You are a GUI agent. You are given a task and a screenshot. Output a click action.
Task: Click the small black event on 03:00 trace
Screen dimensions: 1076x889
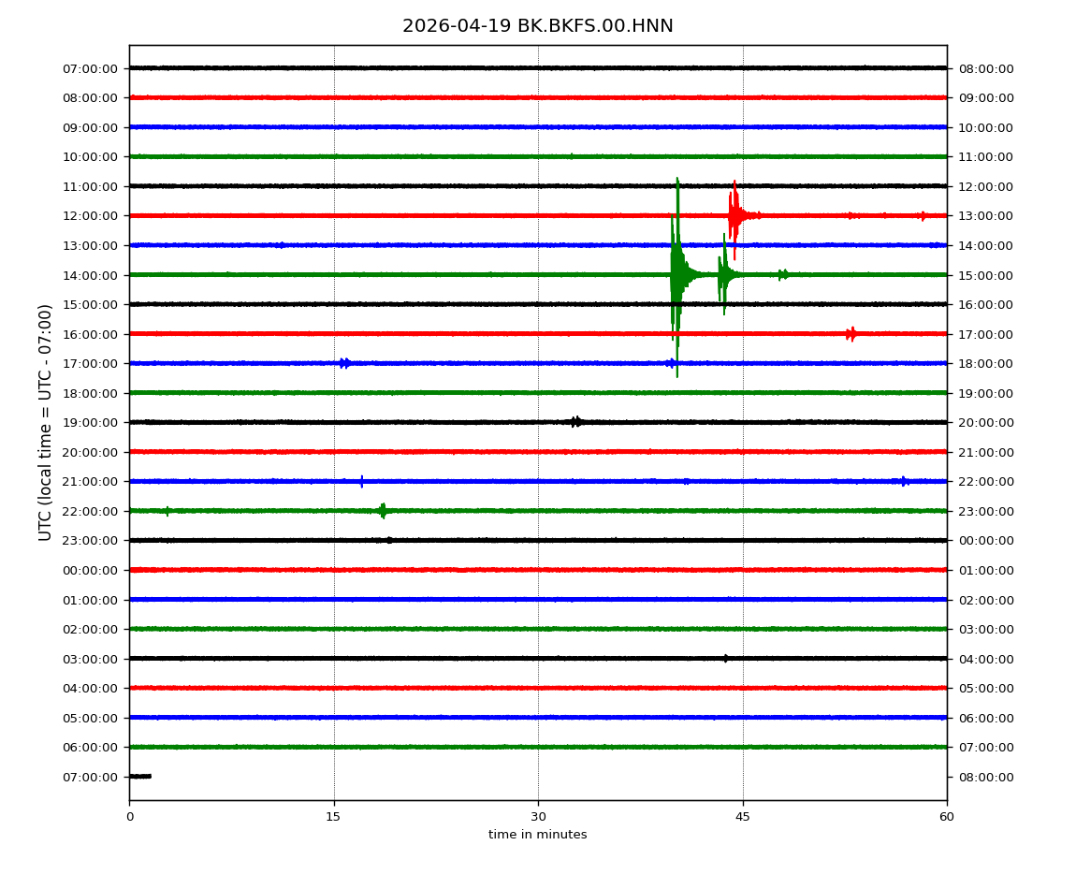coord(725,658)
